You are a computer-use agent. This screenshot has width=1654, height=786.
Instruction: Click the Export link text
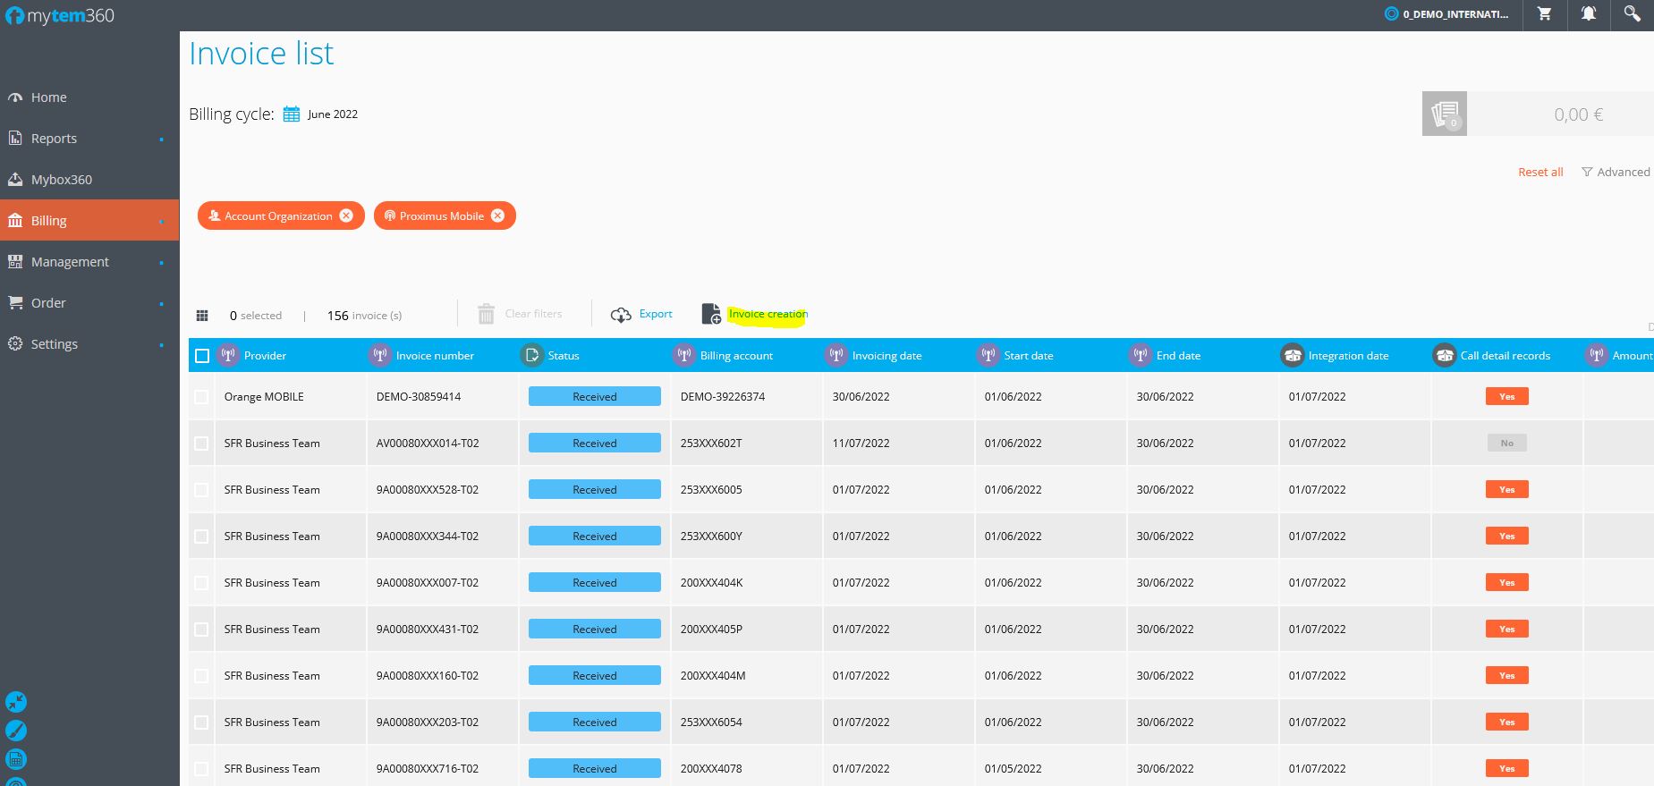pos(656,314)
